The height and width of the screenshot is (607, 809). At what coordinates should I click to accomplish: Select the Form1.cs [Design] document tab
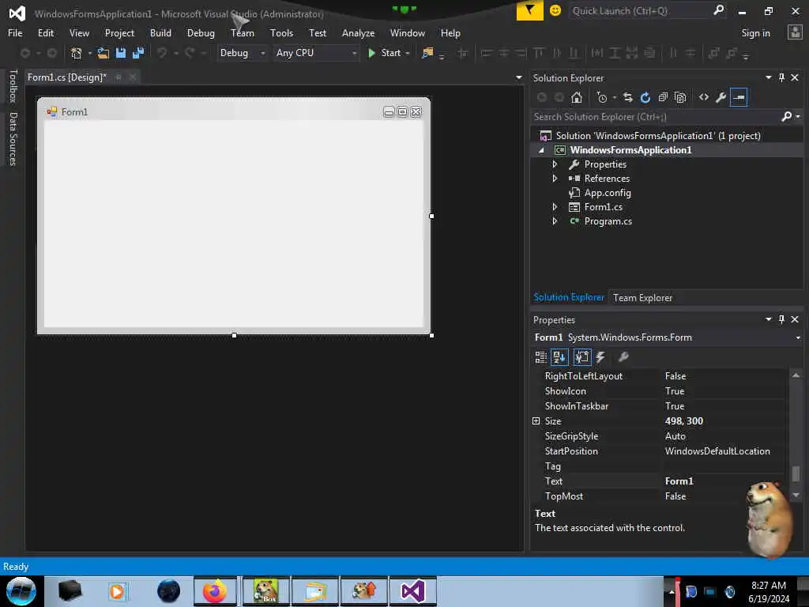click(x=66, y=77)
